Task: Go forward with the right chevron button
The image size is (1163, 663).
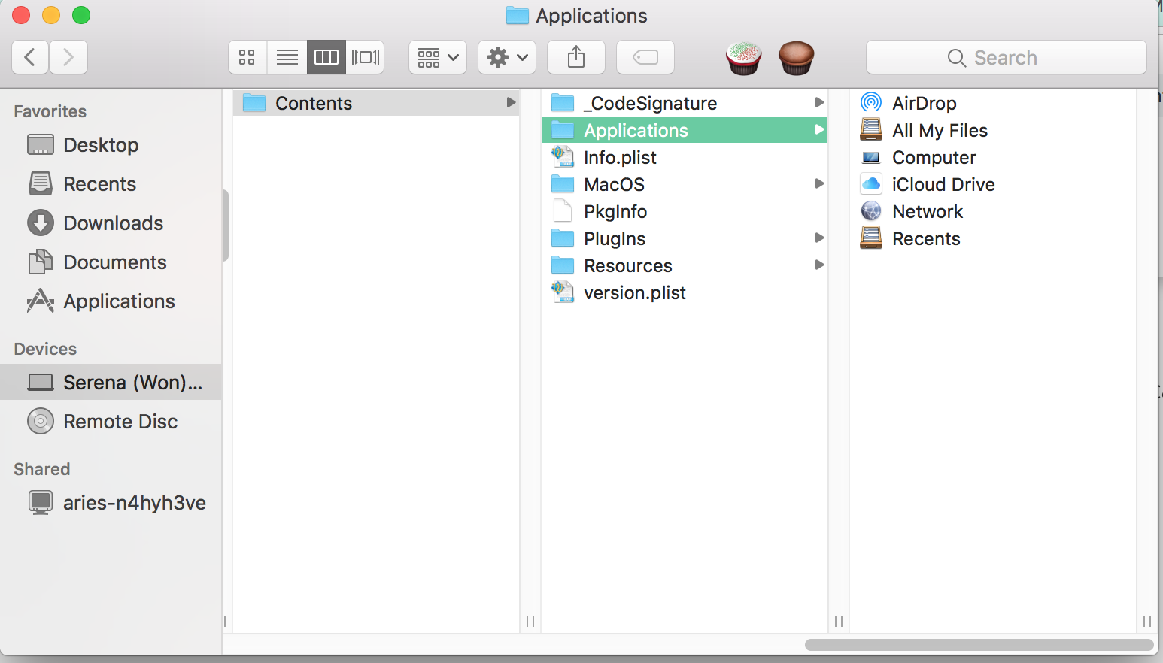Action: (x=68, y=57)
